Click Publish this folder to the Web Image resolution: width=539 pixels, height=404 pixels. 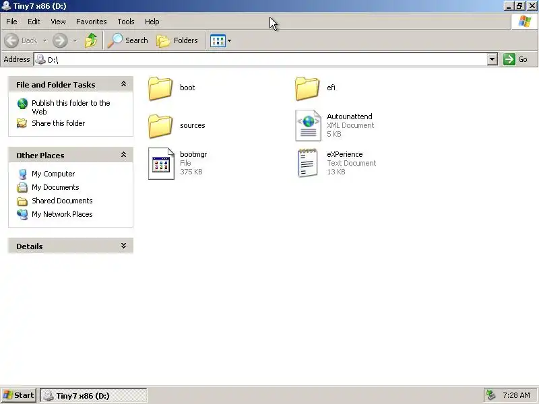pyautogui.click(x=71, y=107)
